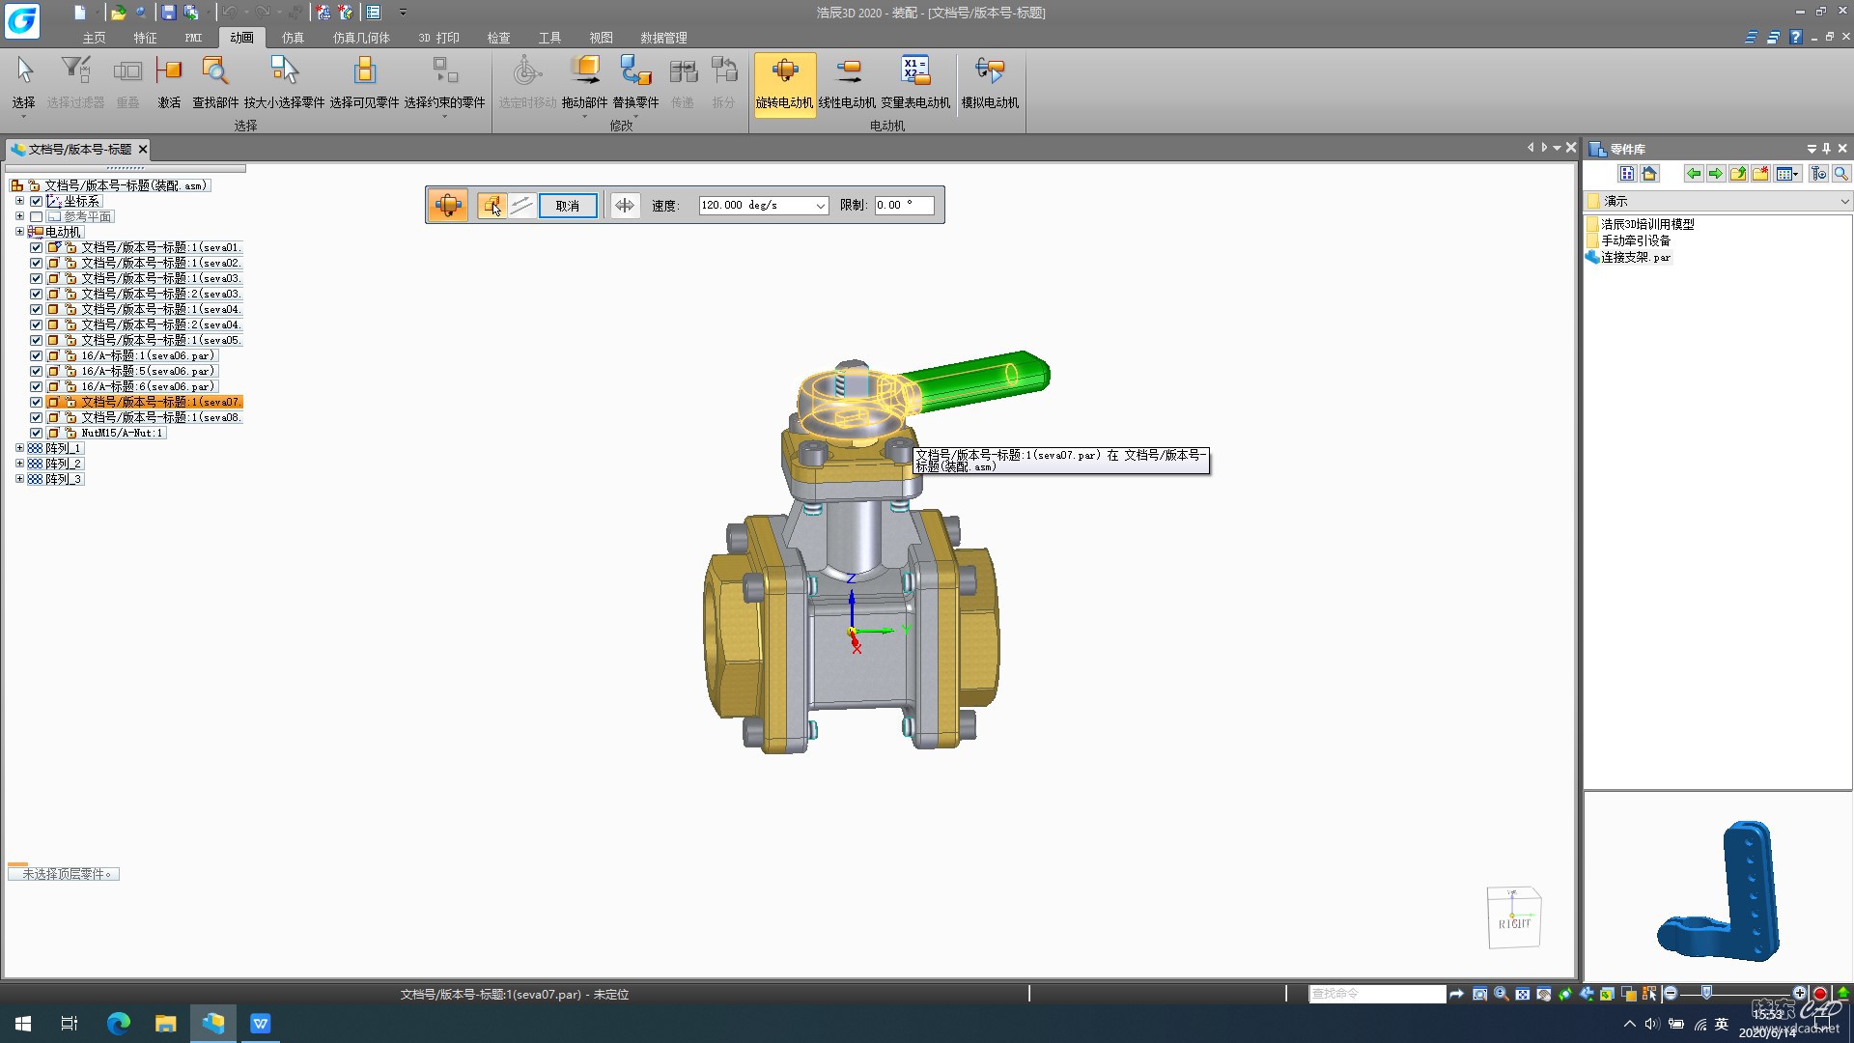
Task: Open the 变量表电动机 tool
Action: pos(914,83)
